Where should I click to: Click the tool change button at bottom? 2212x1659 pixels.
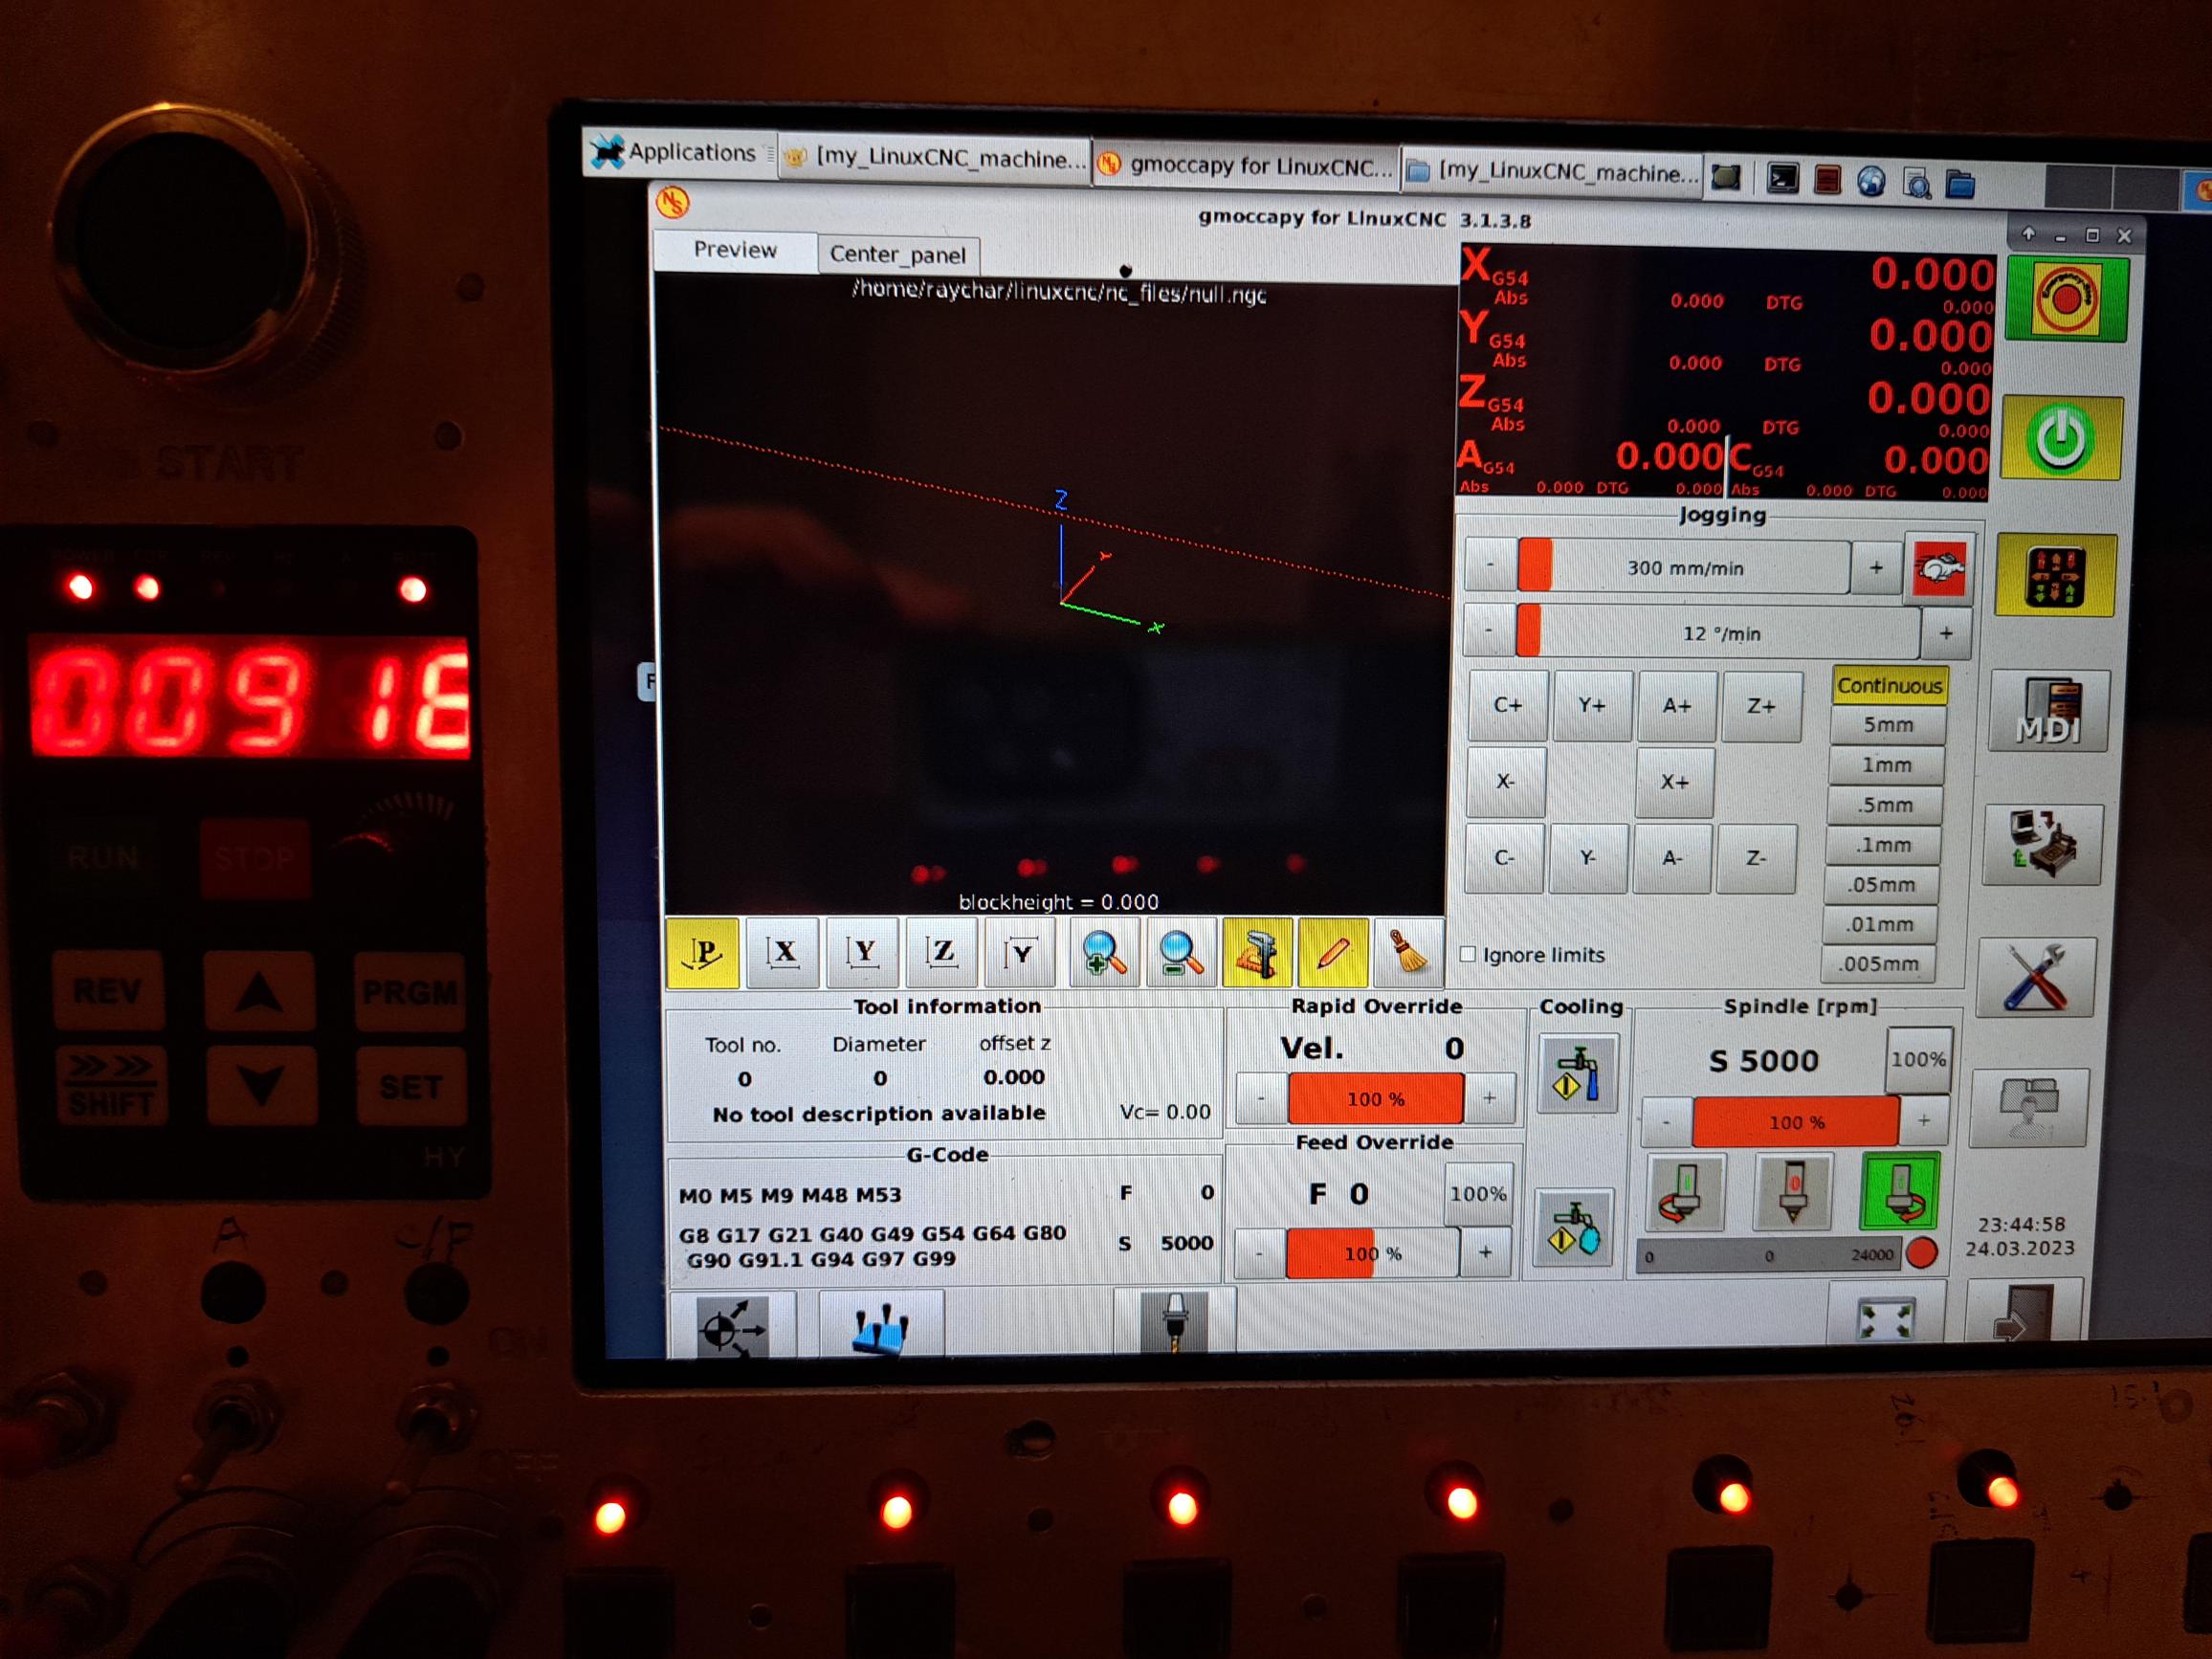tap(1175, 1322)
